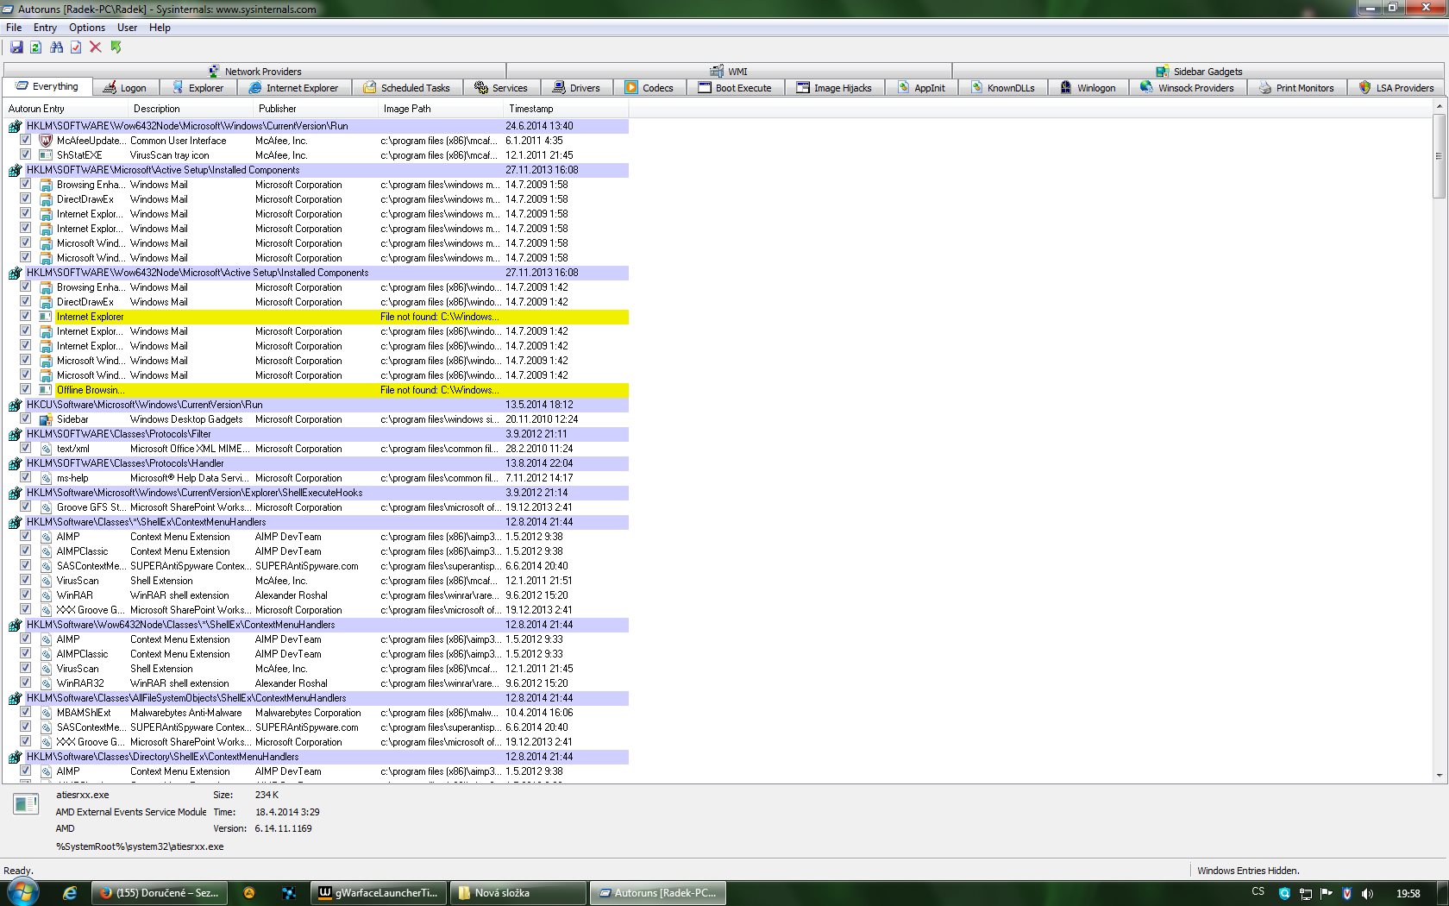
Task: Click registry icon beside HKLM Classes\Protocols\Handler key
Action: pyautogui.click(x=15, y=463)
